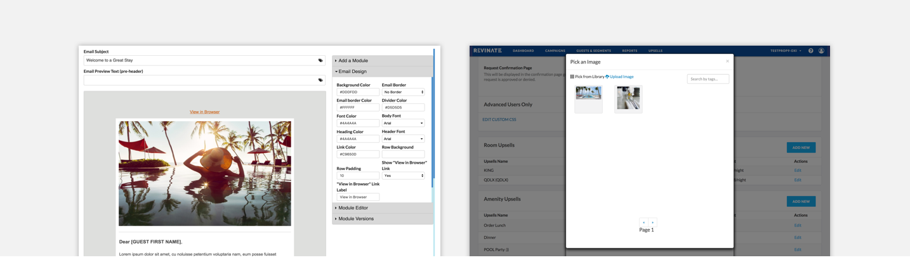The height and width of the screenshot is (274, 910).
Task: Open the Email Border dropdown
Action: click(403, 92)
